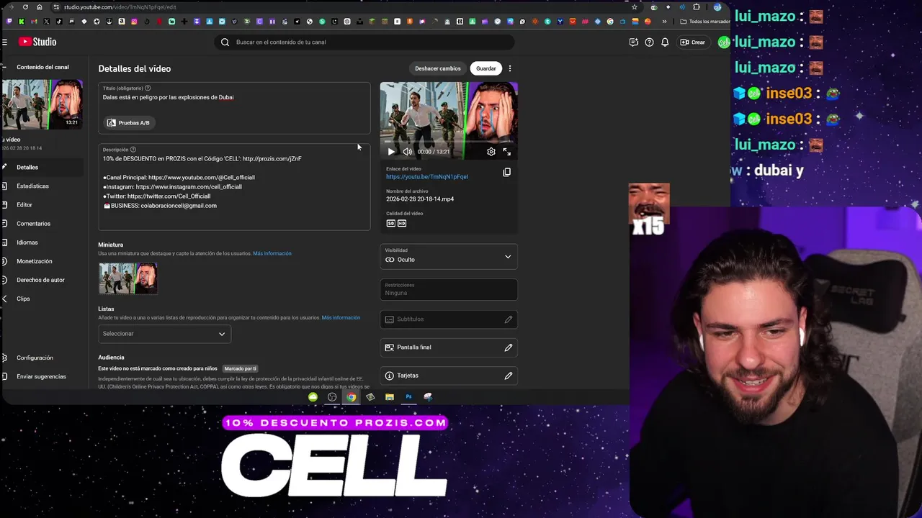The width and height of the screenshot is (922, 518).
Task: Open the Crear button
Action: 693,42
